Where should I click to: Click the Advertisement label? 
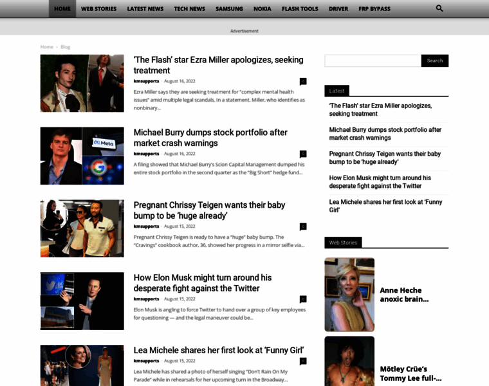click(x=244, y=31)
